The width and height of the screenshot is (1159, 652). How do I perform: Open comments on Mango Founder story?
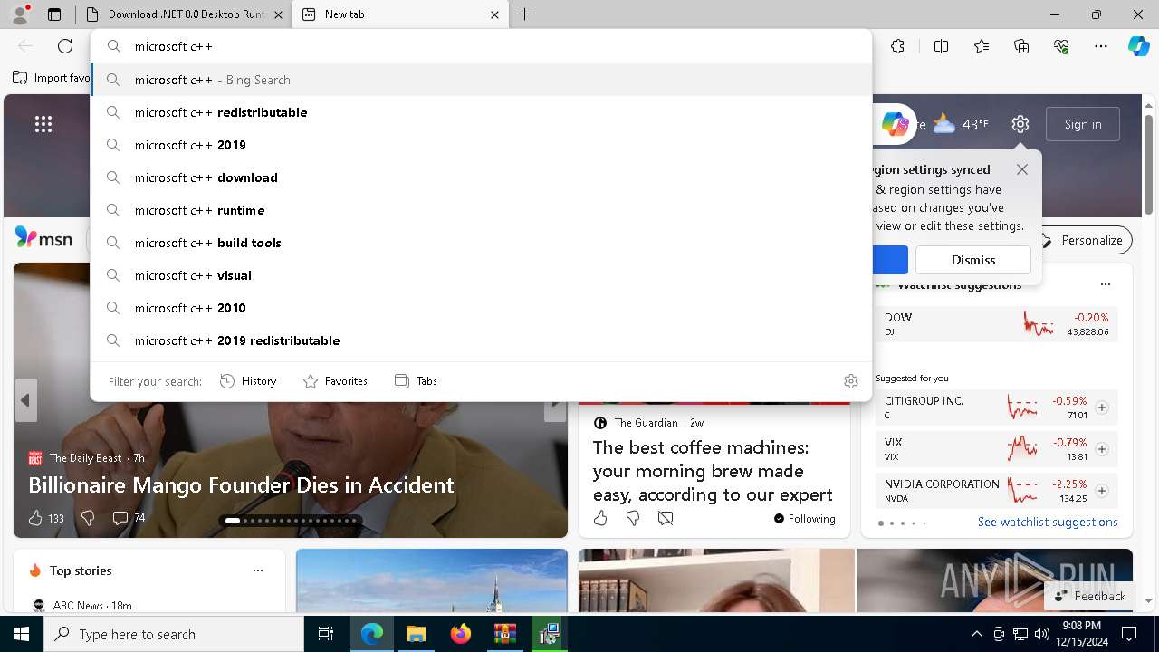pos(129,518)
